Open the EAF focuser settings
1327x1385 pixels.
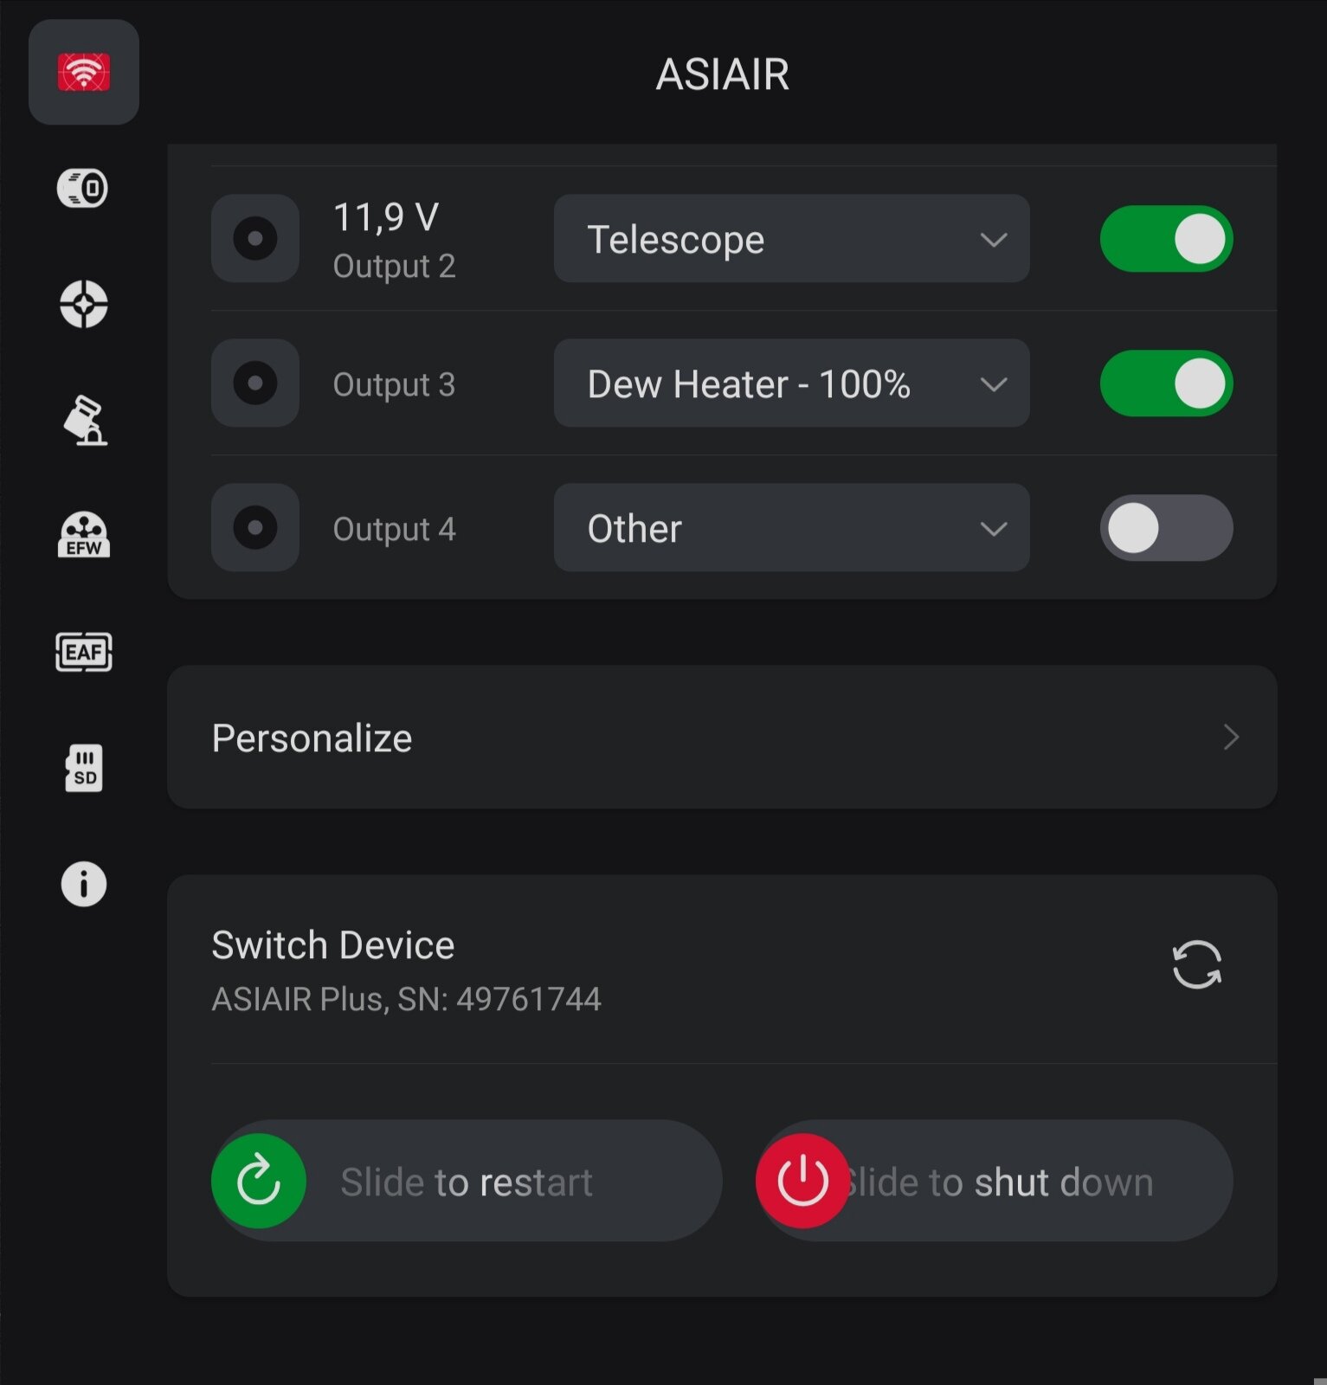click(x=83, y=652)
